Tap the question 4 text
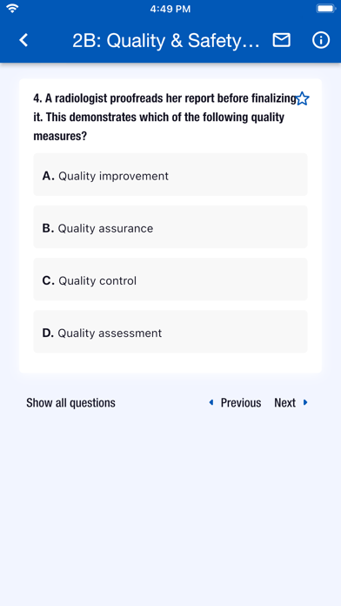This screenshot has height=606, width=341. (x=164, y=117)
